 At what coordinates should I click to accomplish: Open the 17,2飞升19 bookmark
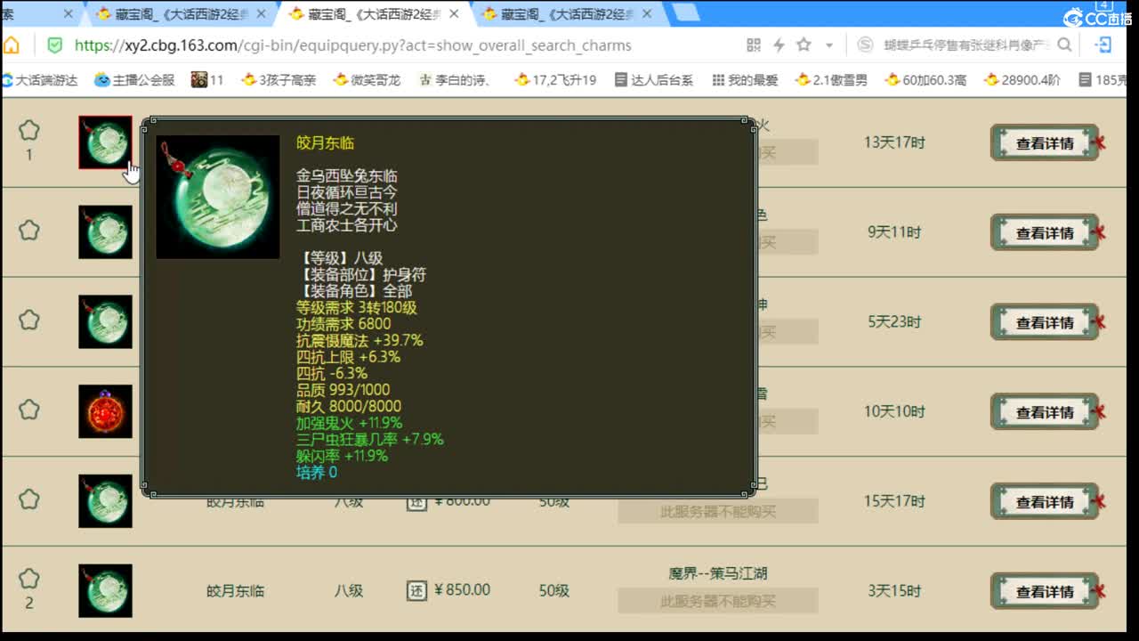(x=555, y=80)
